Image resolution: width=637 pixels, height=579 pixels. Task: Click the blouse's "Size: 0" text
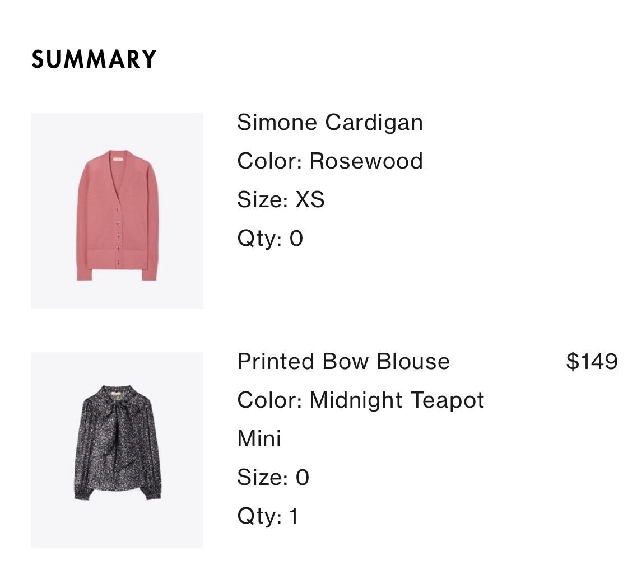click(x=273, y=477)
